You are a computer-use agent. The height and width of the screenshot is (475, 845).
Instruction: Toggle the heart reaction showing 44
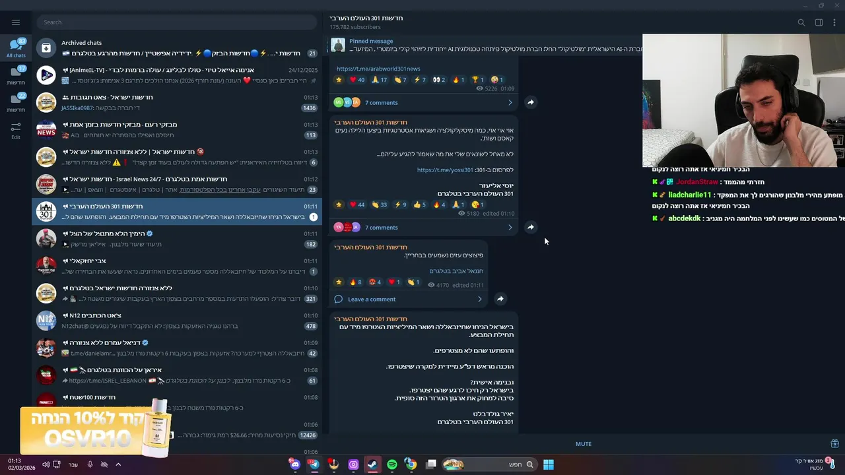(357, 205)
